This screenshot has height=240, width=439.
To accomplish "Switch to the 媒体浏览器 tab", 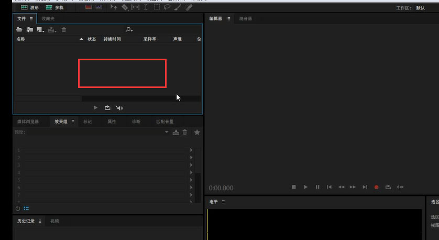I will (28, 122).
